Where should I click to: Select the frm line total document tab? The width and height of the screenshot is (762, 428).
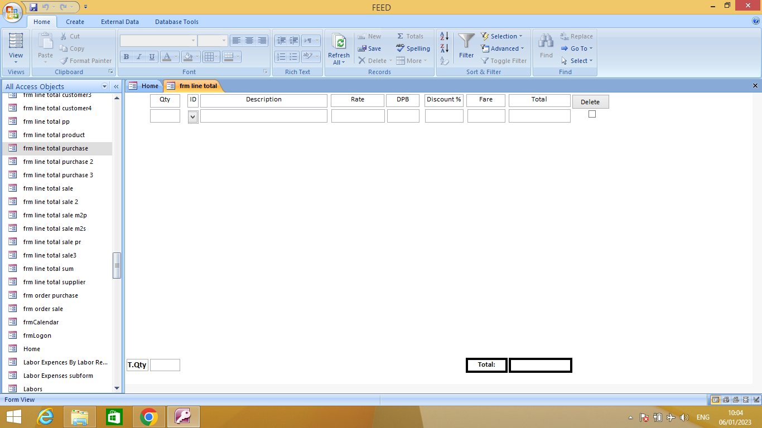coord(192,86)
